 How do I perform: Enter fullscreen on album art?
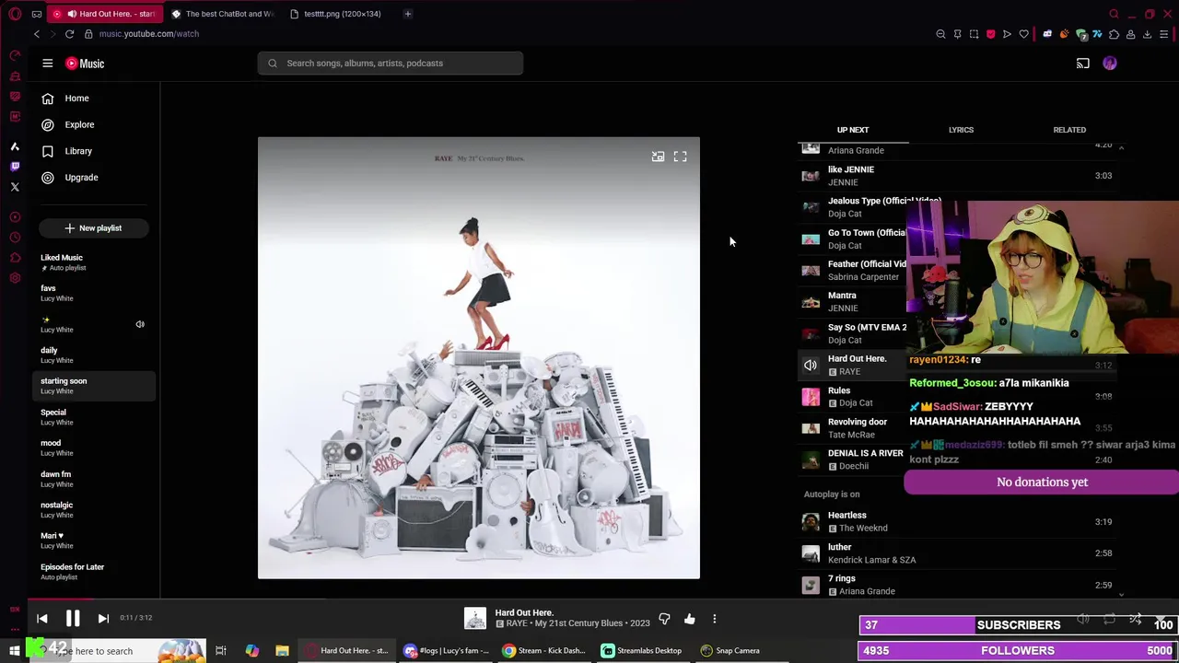[680, 157]
